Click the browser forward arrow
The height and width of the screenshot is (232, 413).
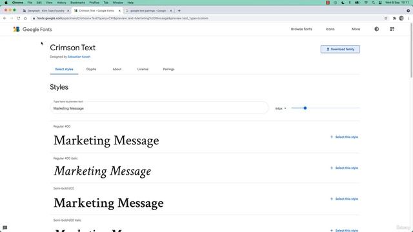12,18
